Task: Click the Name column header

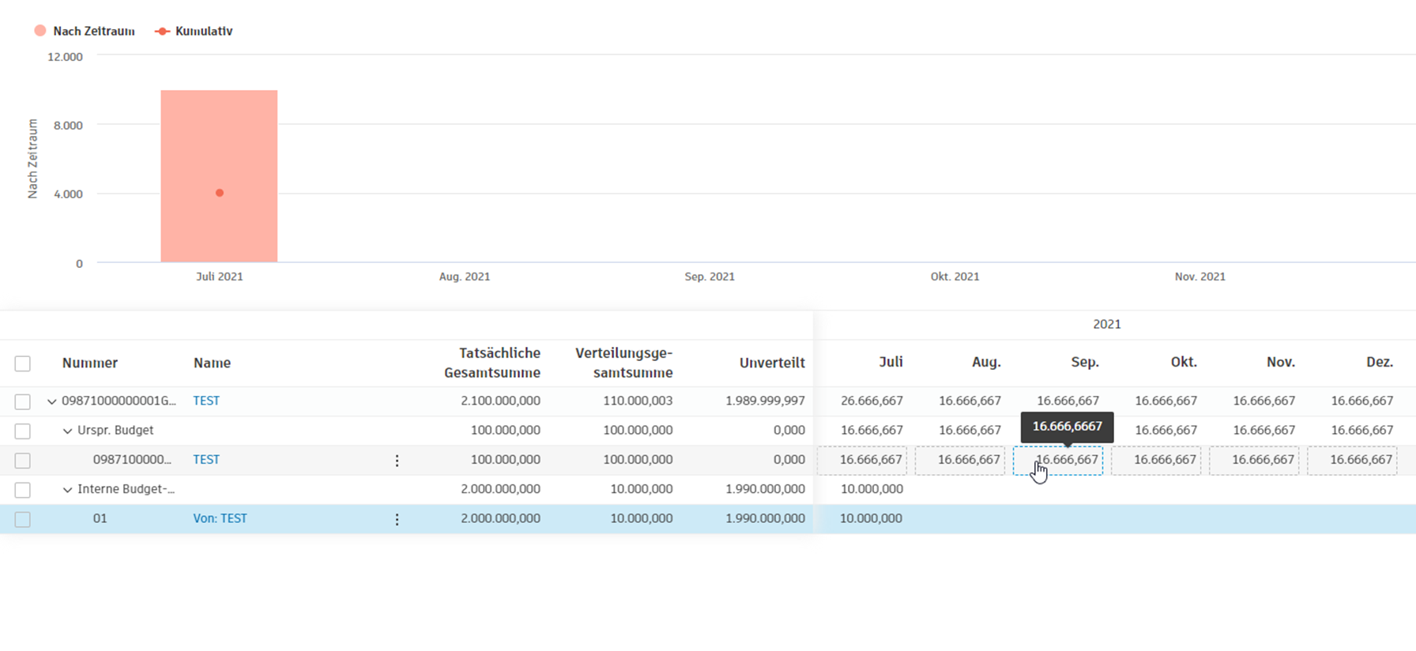Action: click(213, 363)
